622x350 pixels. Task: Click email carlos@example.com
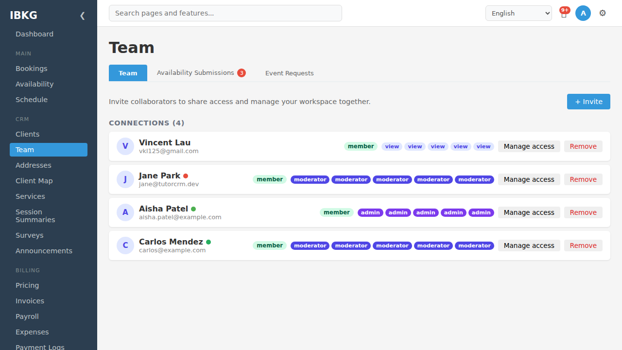[173, 250]
